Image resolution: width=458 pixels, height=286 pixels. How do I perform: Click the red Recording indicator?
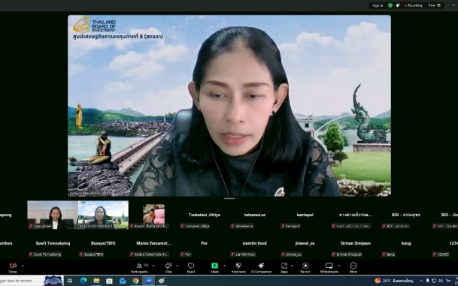click(x=414, y=5)
